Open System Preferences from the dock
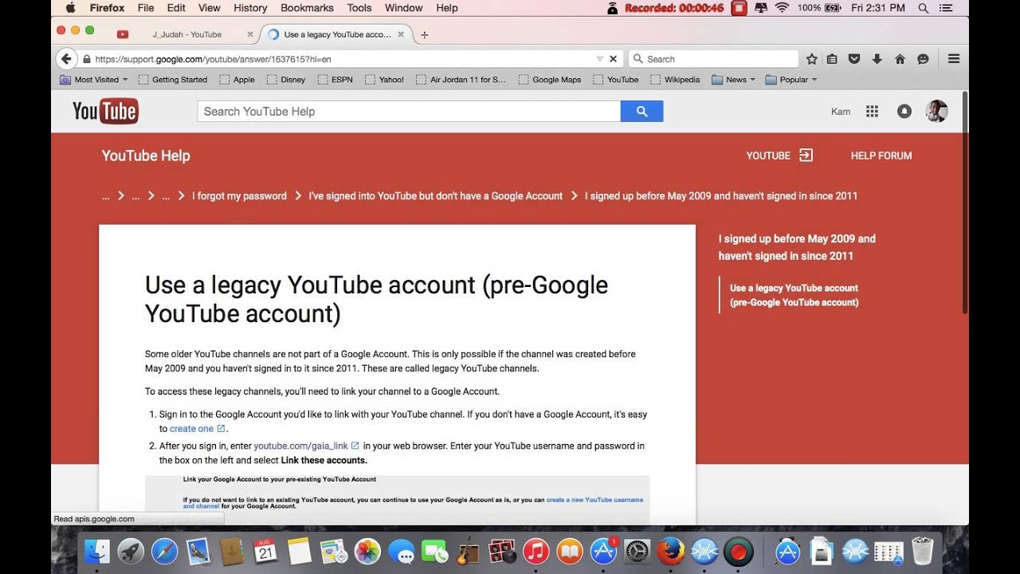The image size is (1020, 574). [x=637, y=551]
